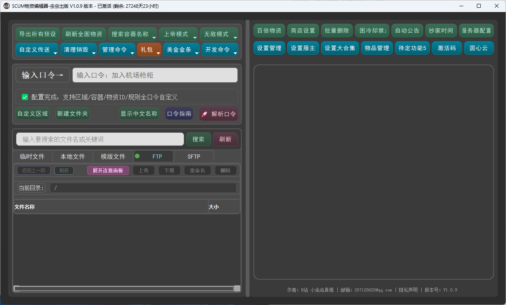Maximize the SCUM物资编辑器 window

click(x=479, y=6)
